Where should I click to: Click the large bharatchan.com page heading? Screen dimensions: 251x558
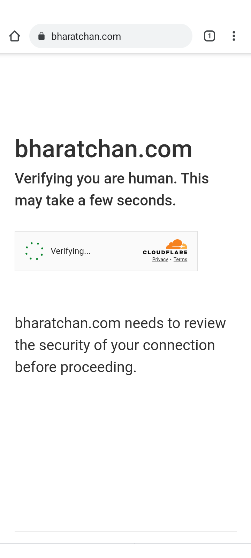coord(104,149)
